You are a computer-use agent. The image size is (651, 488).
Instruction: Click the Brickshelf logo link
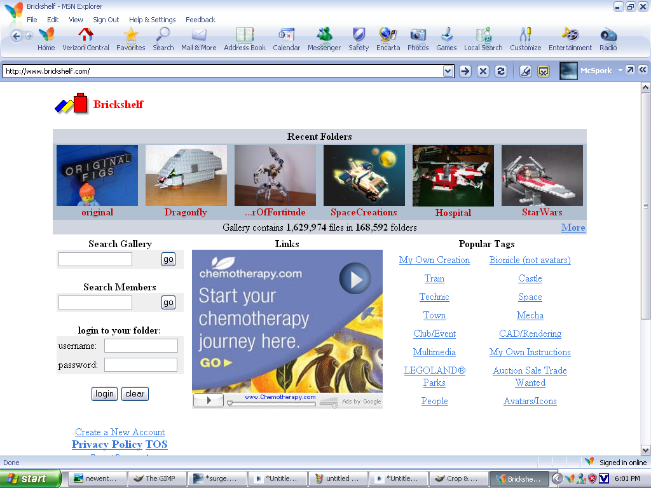[99, 104]
